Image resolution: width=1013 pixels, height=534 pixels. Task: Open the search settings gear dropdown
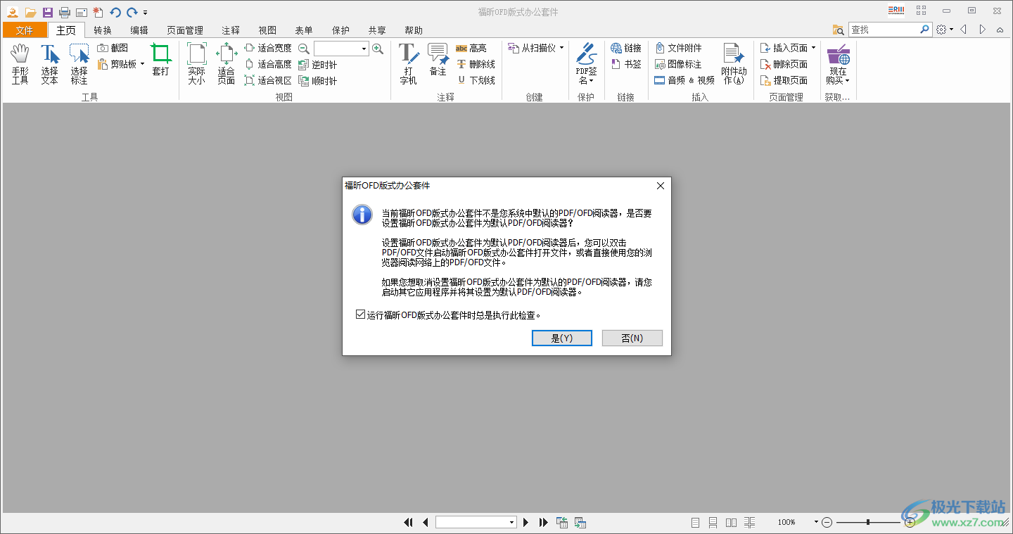point(945,30)
